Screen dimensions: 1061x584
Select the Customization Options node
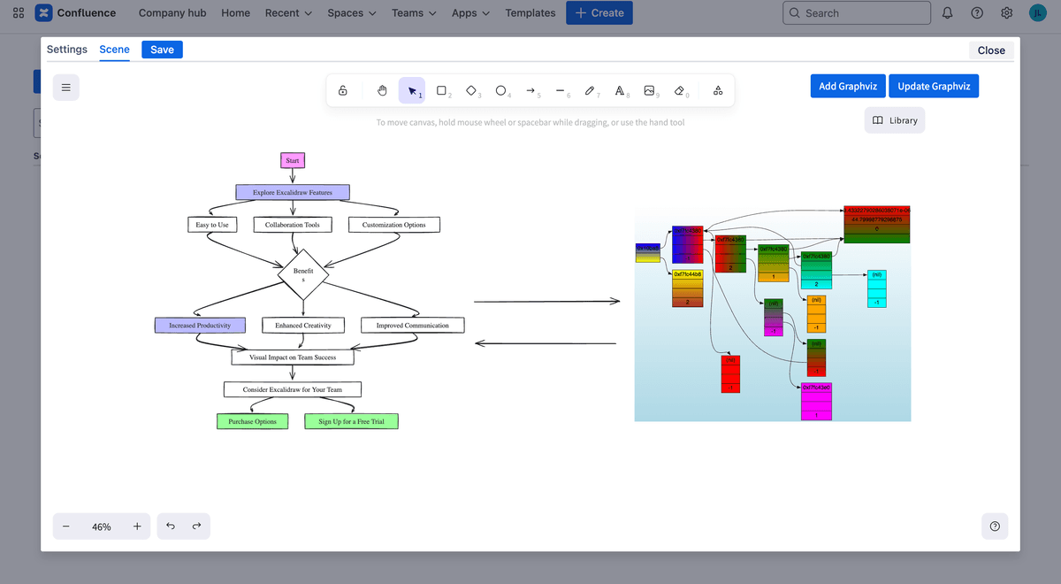click(x=394, y=225)
